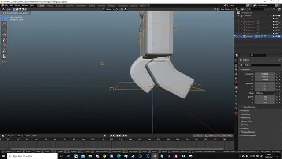Select the Rotate tool
282x159 pixels.
click(4, 35)
